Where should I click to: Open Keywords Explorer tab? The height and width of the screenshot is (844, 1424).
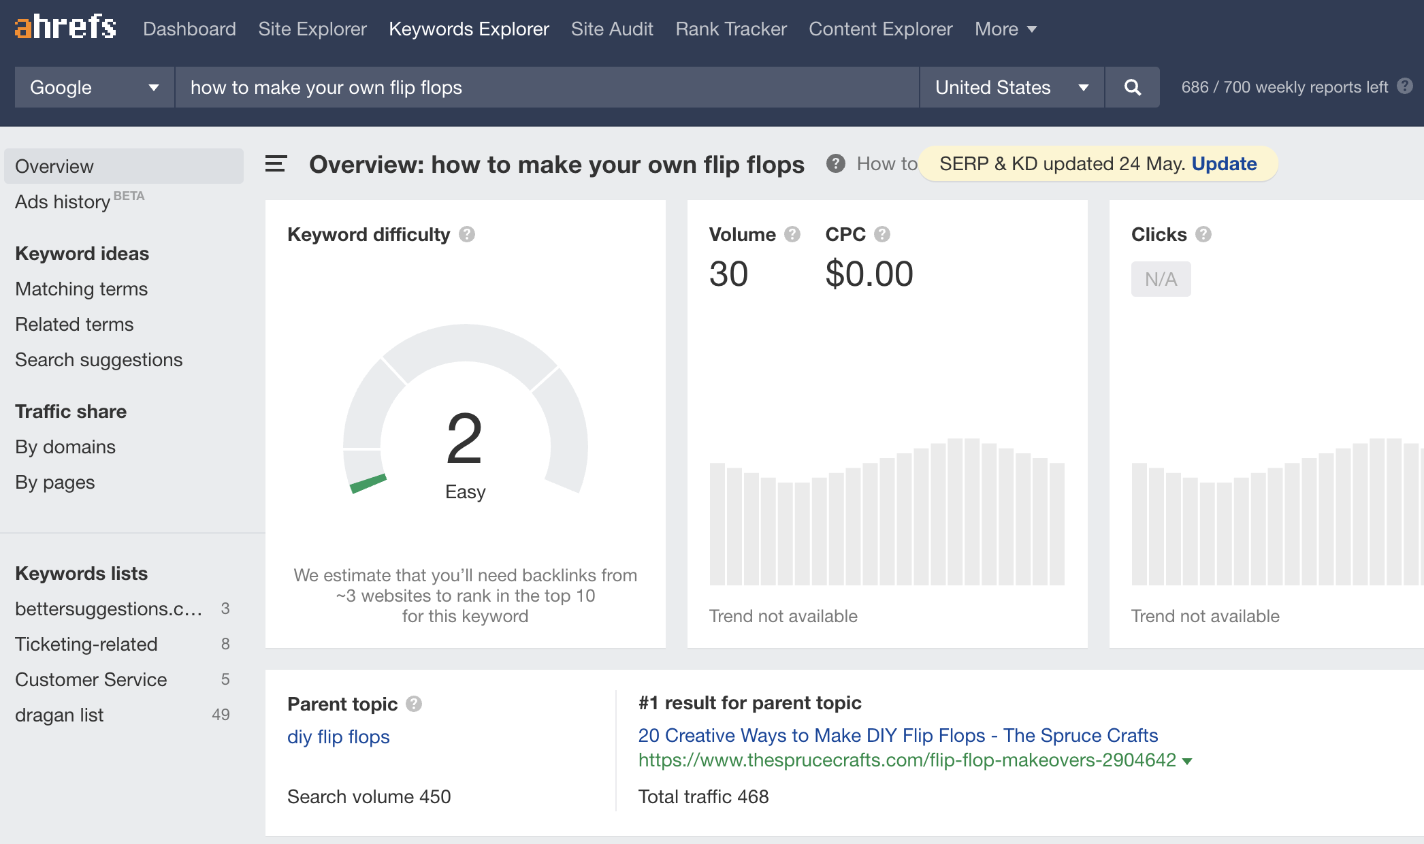(x=469, y=29)
